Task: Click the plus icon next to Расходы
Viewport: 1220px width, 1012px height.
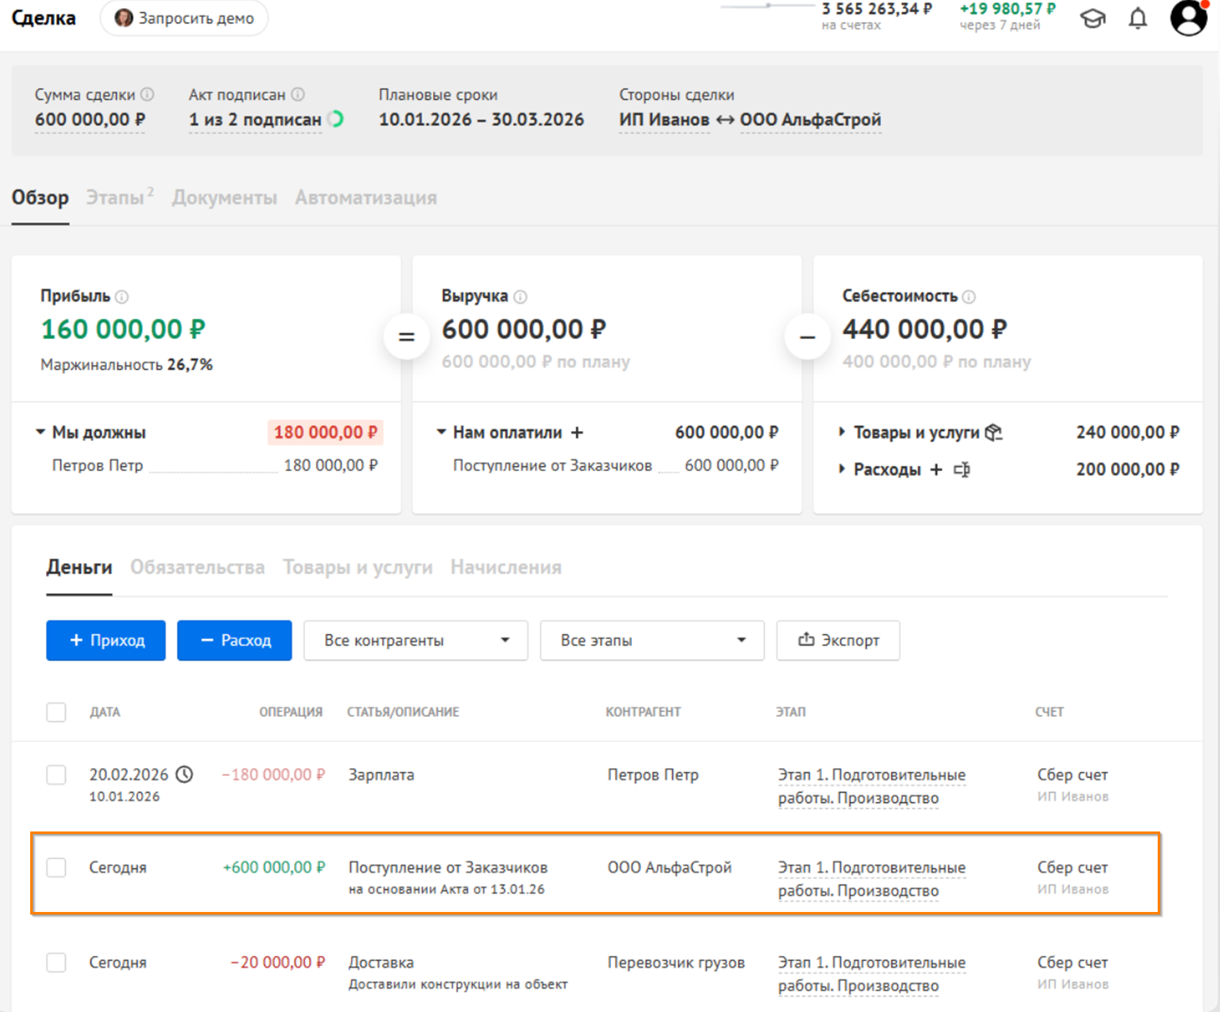Action: 936,470
